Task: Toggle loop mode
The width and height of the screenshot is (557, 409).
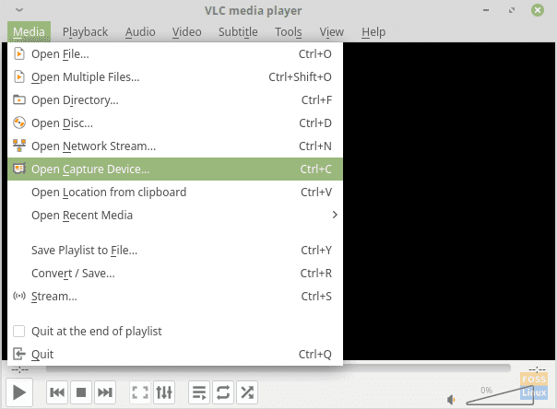Action: [x=223, y=392]
